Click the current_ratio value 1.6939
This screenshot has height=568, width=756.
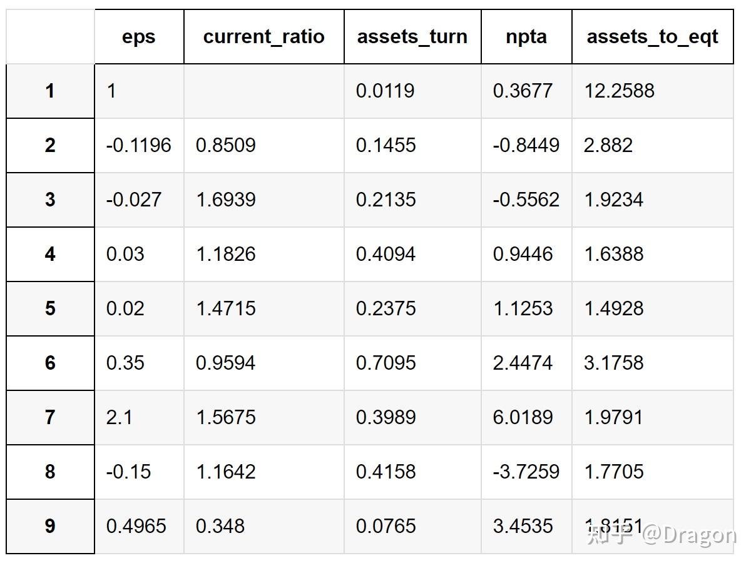tap(226, 200)
